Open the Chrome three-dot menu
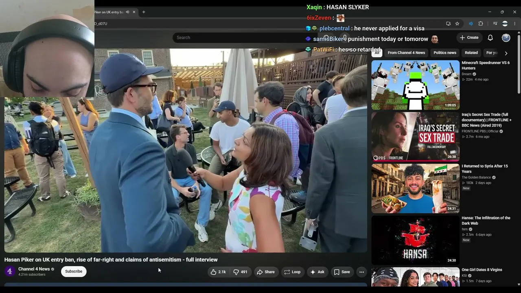This screenshot has width=521, height=293. (515, 24)
